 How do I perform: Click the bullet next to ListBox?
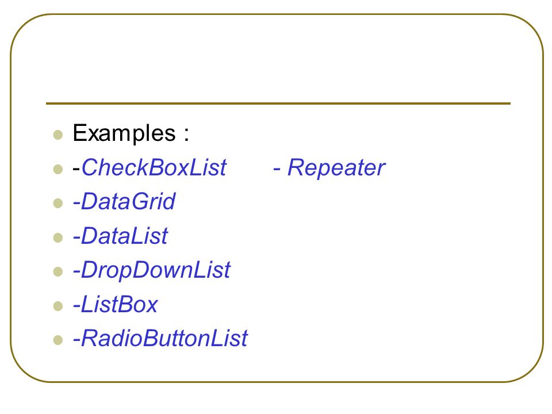(x=57, y=306)
